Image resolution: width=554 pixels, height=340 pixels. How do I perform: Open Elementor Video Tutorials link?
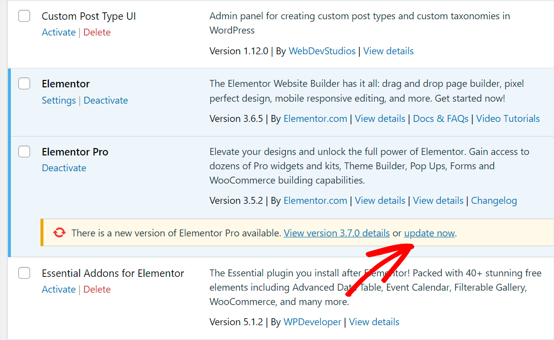(x=508, y=118)
